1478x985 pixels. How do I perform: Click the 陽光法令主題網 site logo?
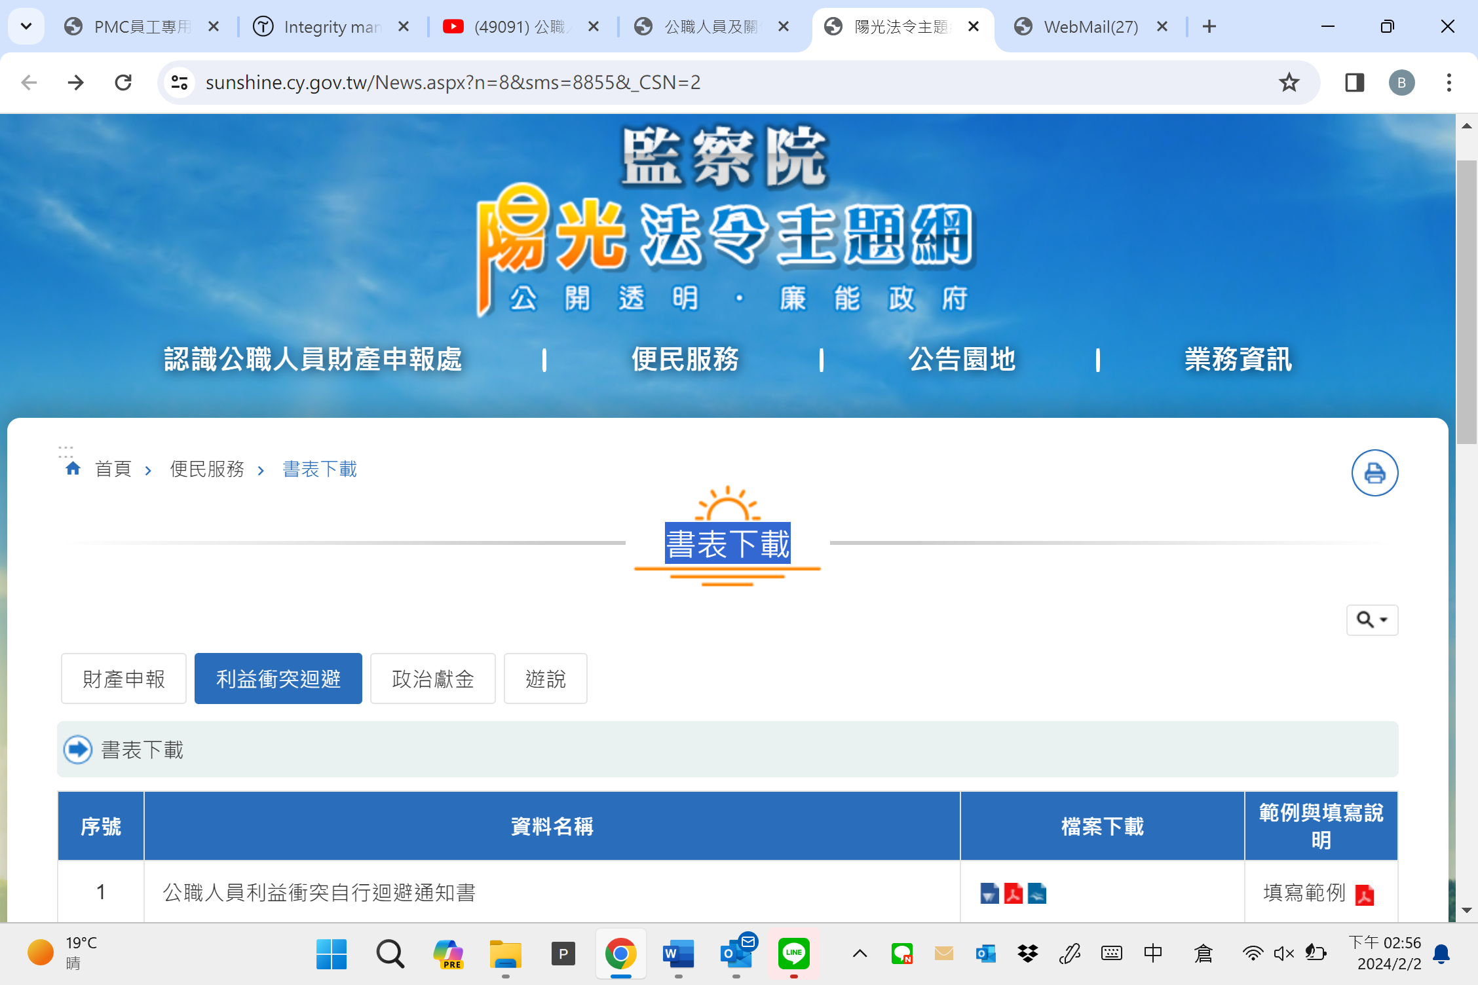pos(726,221)
